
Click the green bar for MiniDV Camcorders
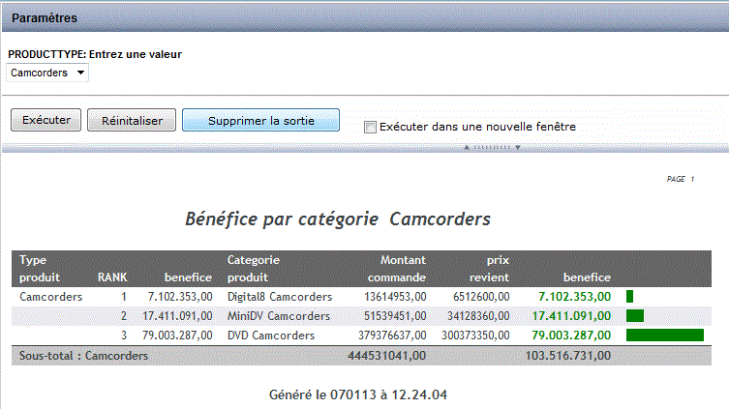[635, 316]
